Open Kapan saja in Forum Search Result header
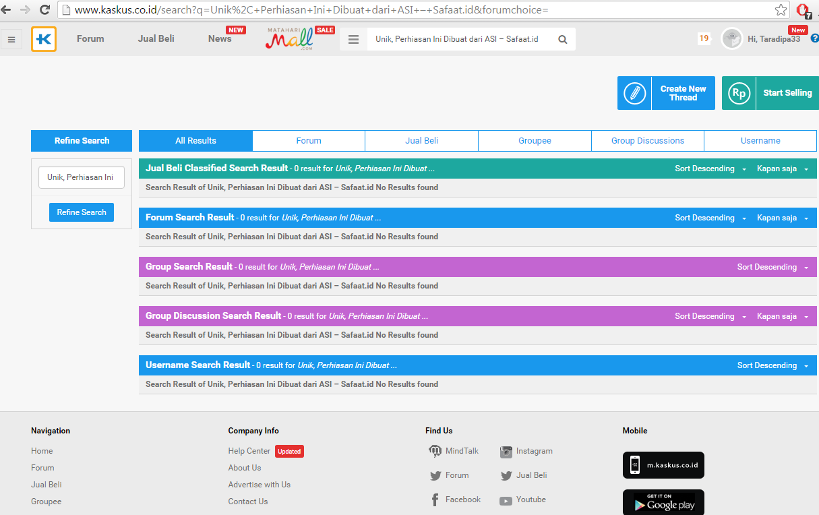 point(783,218)
